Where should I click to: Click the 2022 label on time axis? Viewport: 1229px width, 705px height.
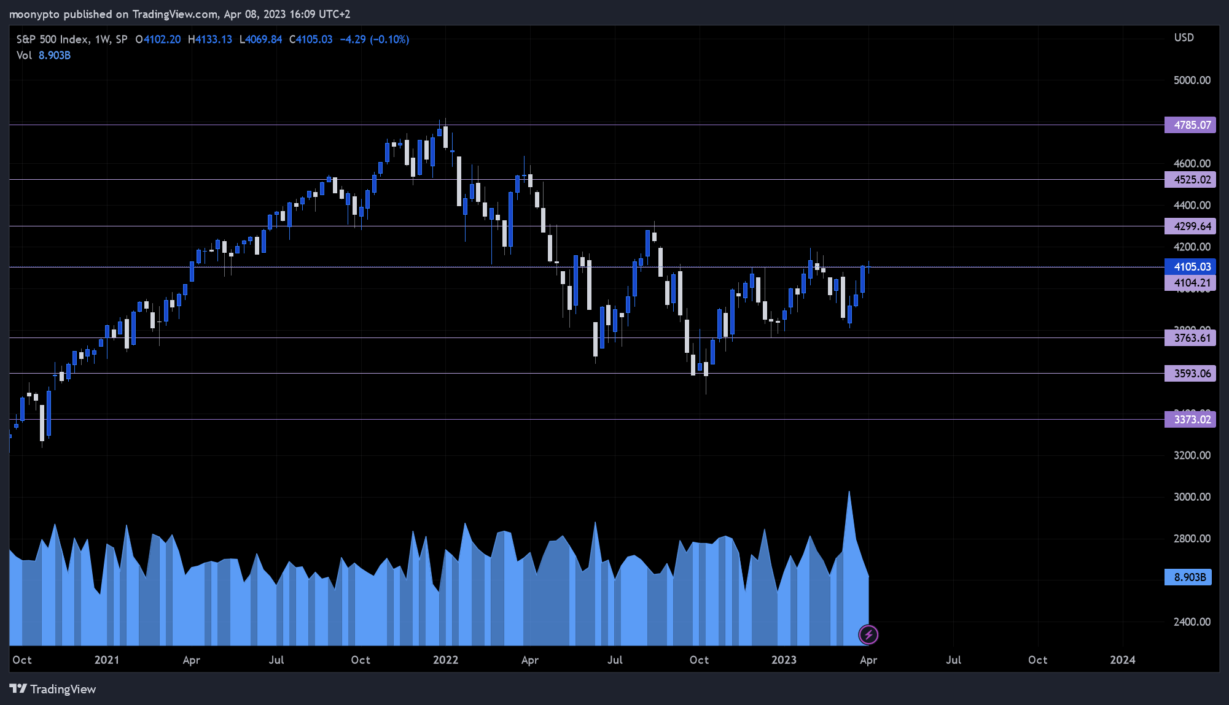point(446,660)
